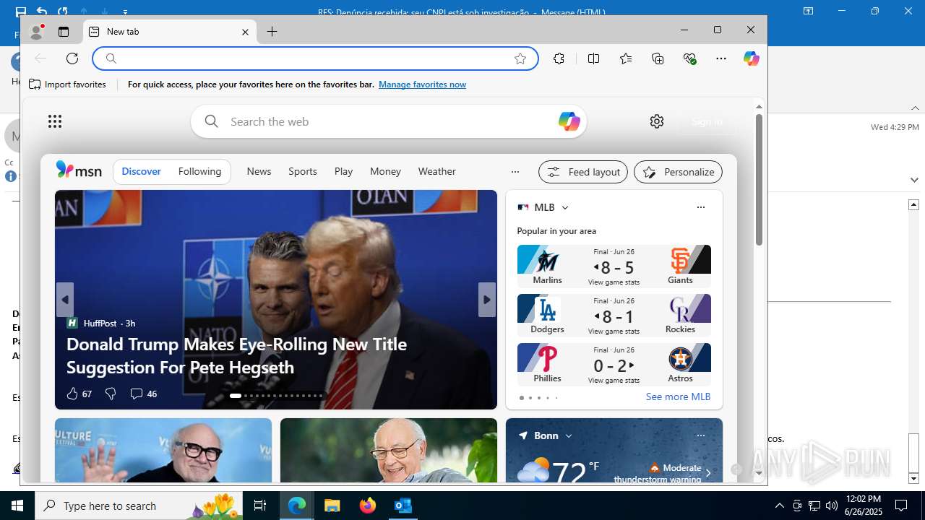Open page settings gear icon
The height and width of the screenshot is (520, 925).
pyautogui.click(x=657, y=121)
